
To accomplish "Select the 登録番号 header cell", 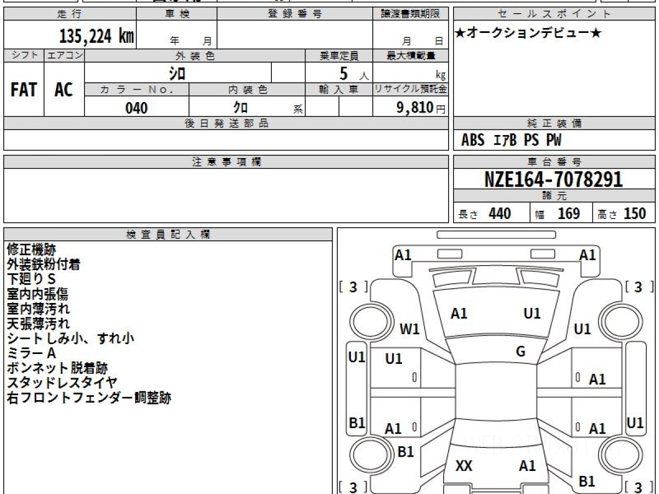I will pos(295,14).
